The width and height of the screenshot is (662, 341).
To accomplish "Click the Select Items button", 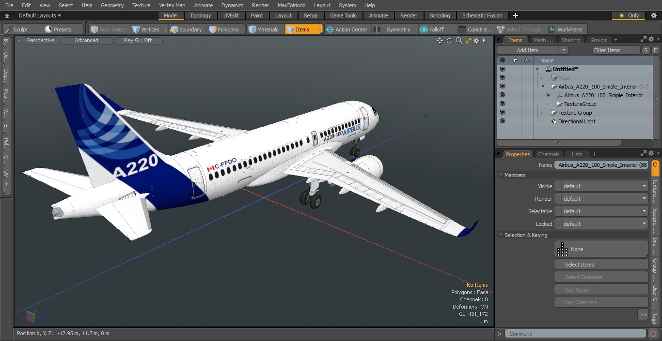I will [601, 265].
